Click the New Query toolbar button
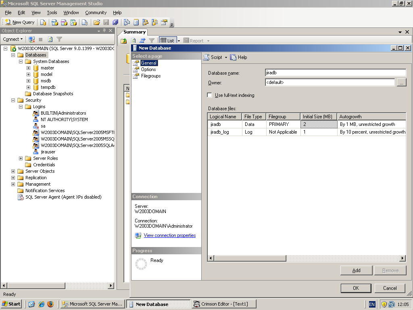The height and width of the screenshot is (310, 413). [x=20, y=23]
